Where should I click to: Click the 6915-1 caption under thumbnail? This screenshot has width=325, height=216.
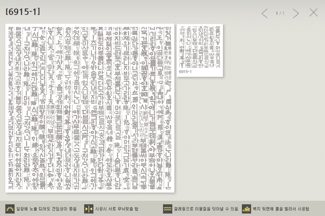point(185,72)
